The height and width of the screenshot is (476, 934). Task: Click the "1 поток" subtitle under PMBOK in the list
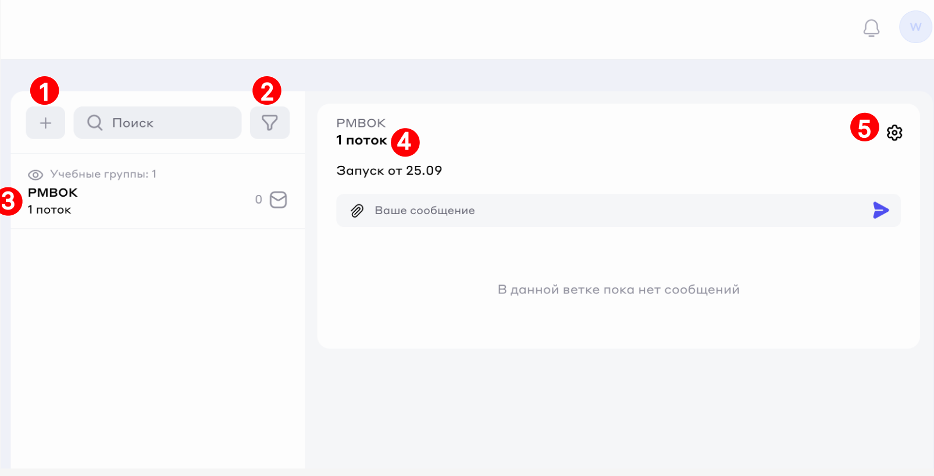click(49, 209)
